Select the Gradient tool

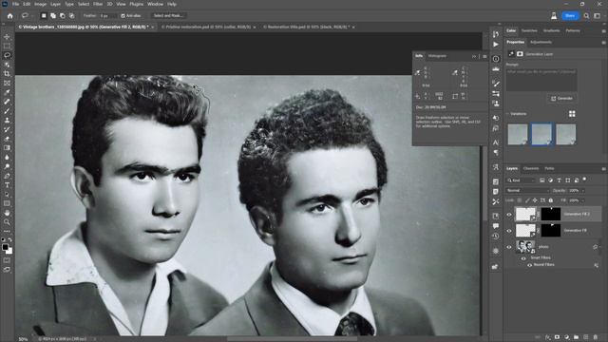coord(7,148)
